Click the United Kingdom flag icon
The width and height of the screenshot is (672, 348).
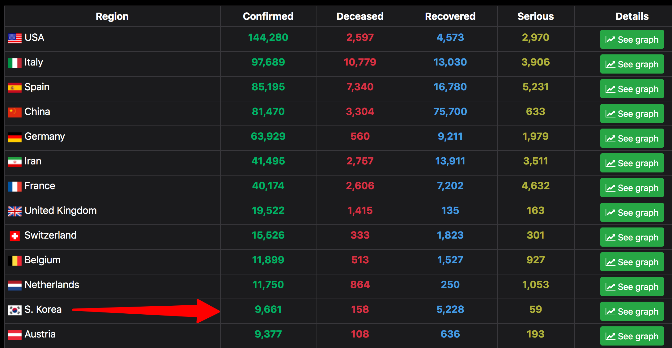point(14,211)
